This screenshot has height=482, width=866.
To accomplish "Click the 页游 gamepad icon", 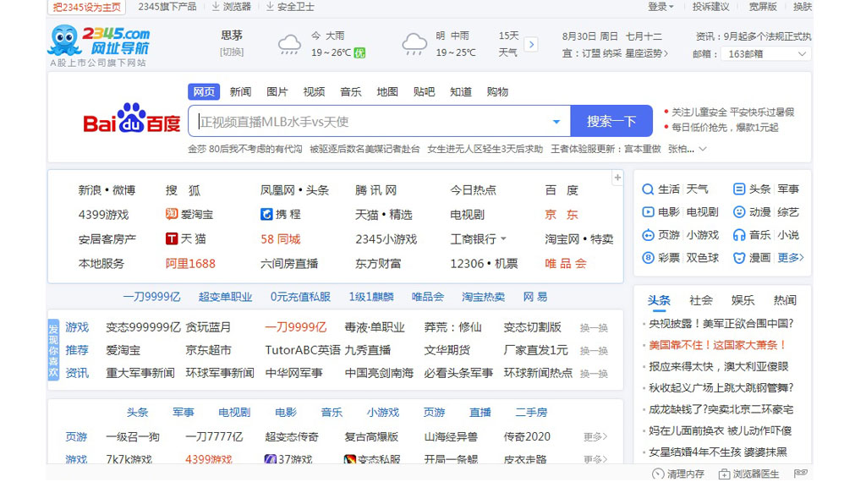I will pos(648,235).
